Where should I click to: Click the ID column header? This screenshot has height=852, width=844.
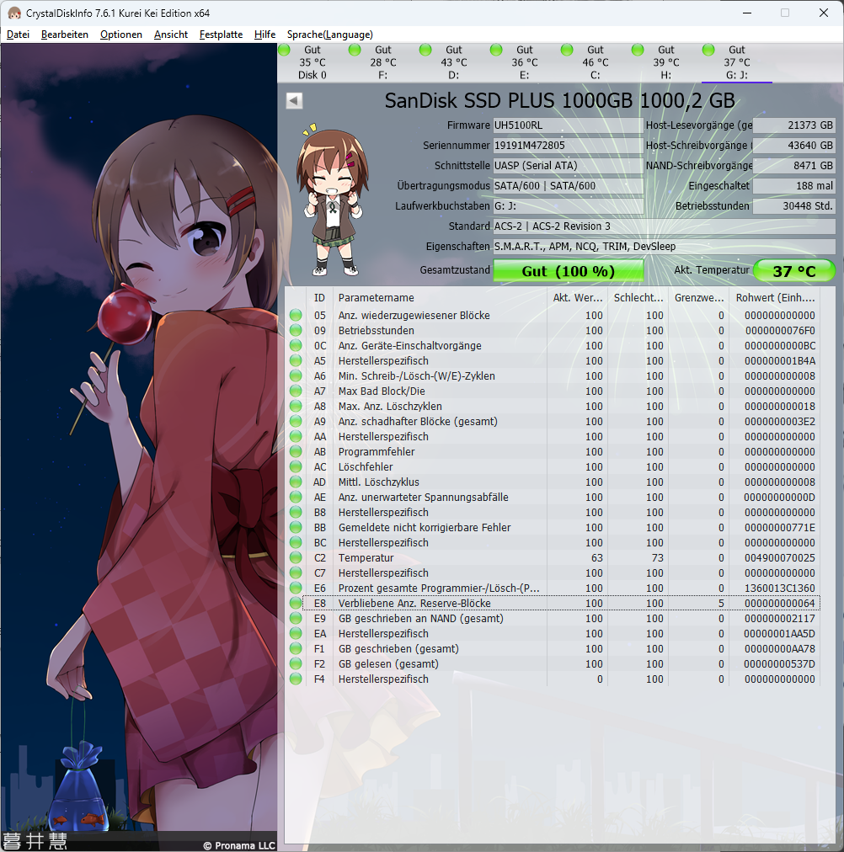coord(319,298)
